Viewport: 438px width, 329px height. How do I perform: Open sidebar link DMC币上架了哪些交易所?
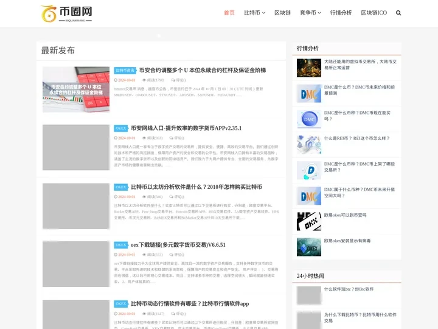click(360, 167)
